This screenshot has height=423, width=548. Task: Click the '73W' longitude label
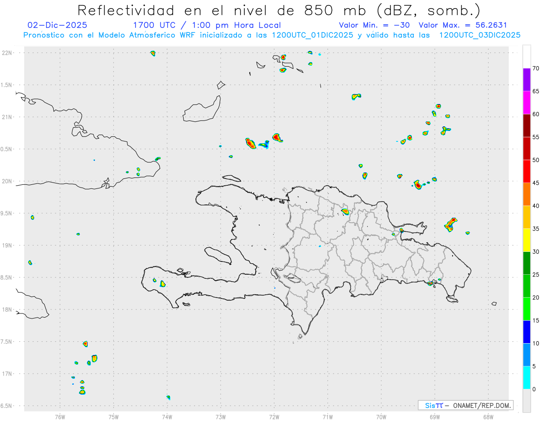click(x=221, y=417)
